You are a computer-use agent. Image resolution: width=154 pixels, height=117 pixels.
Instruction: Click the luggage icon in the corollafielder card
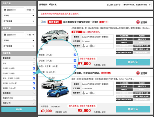[x=91, y=93]
